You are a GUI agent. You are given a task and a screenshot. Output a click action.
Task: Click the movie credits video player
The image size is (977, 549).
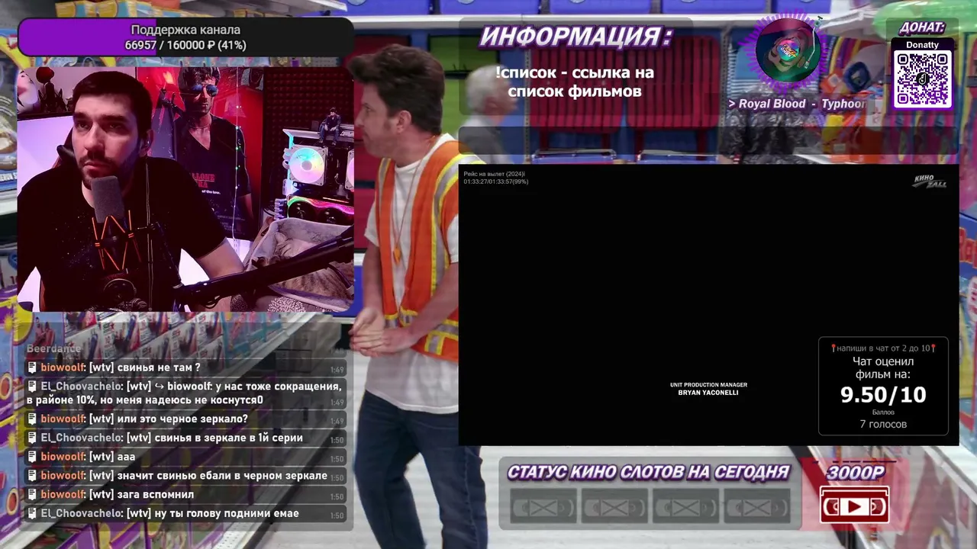pyautogui.click(x=708, y=305)
